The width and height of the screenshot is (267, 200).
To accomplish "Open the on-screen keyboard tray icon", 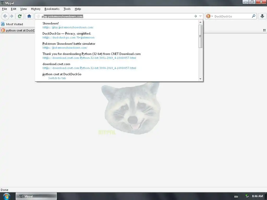I will tap(236, 196).
